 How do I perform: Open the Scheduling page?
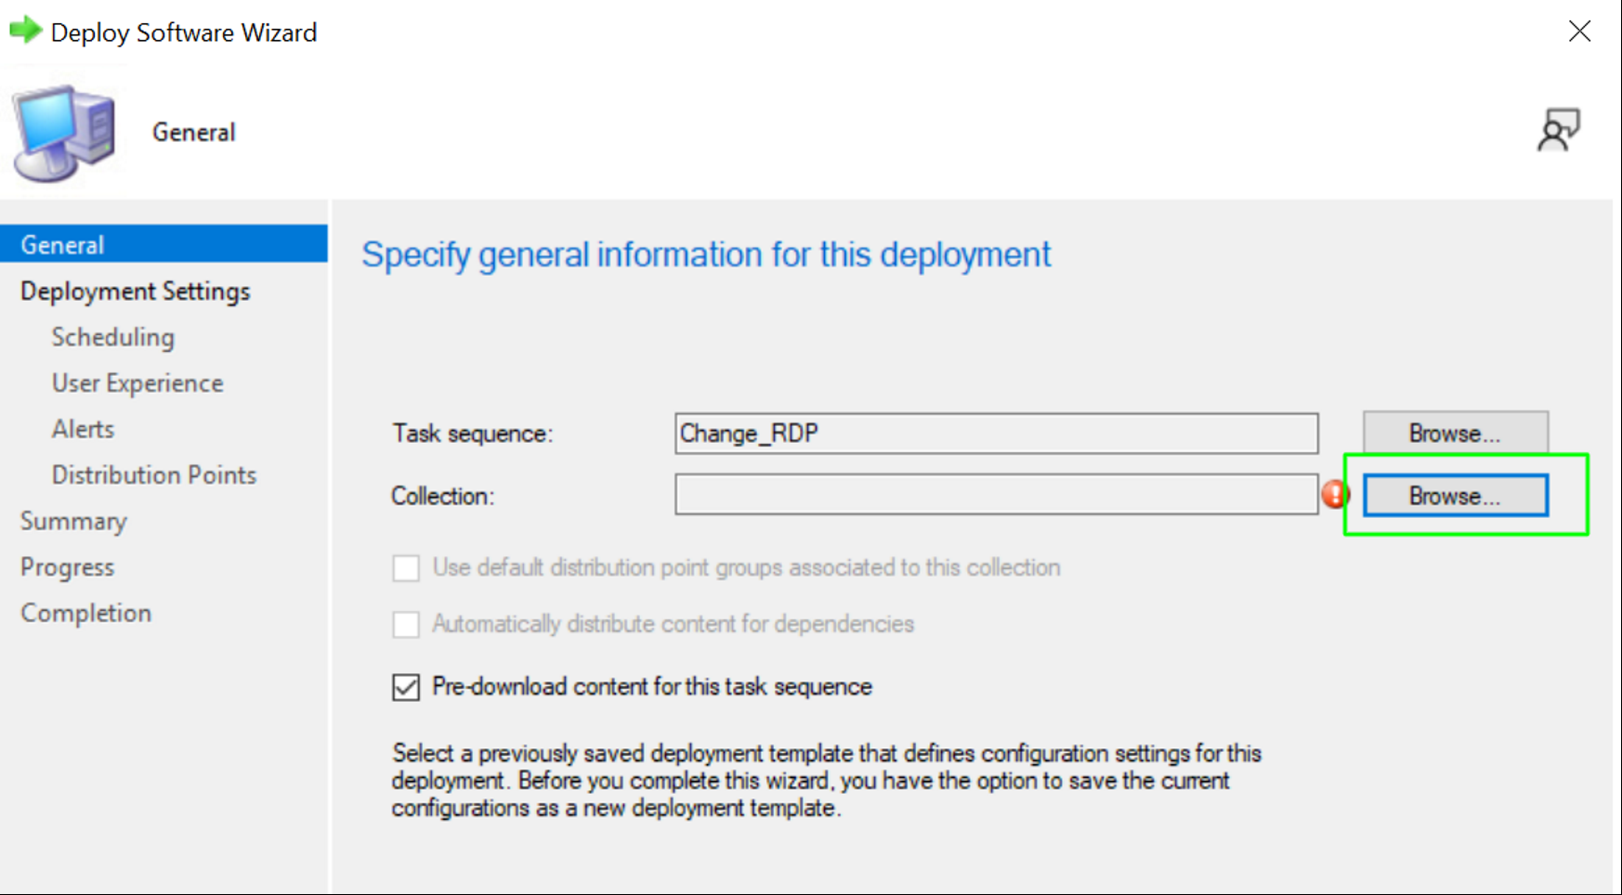click(113, 337)
